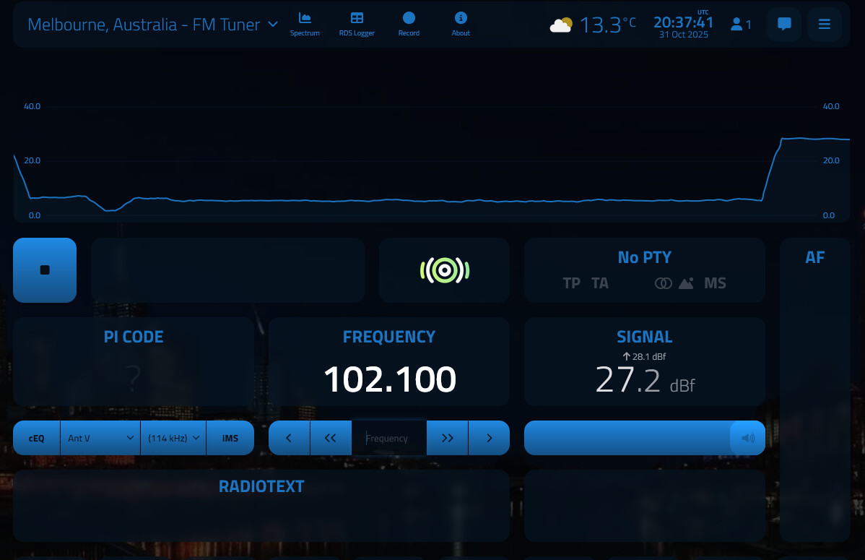Start recording with the Record icon

tap(409, 23)
